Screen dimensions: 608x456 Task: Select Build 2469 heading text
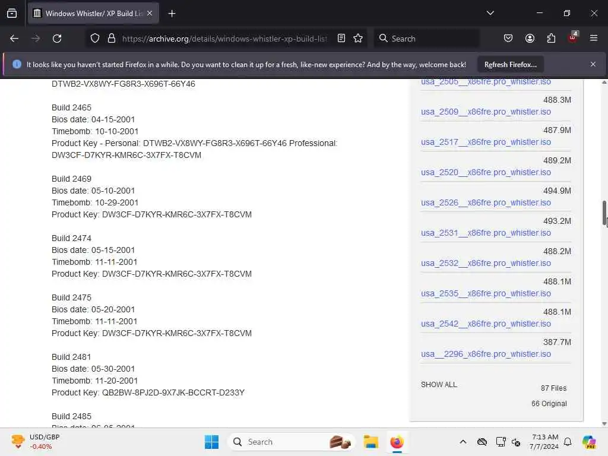[71, 179]
